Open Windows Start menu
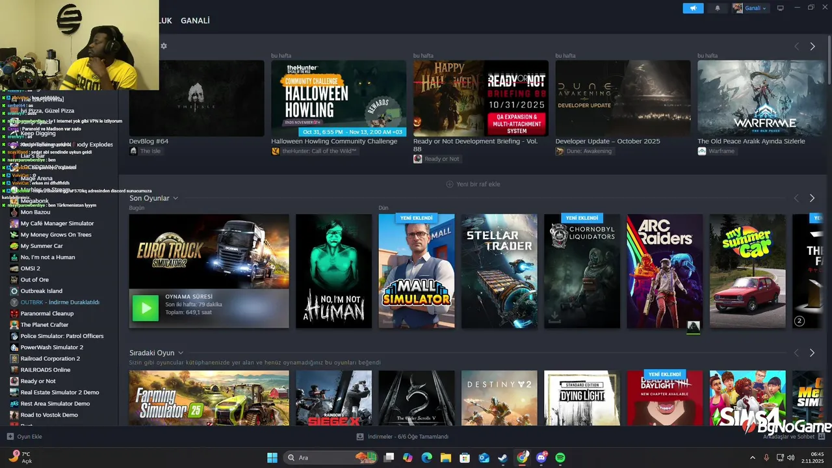The height and width of the screenshot is (468, 832). click(x=272, y=458)
